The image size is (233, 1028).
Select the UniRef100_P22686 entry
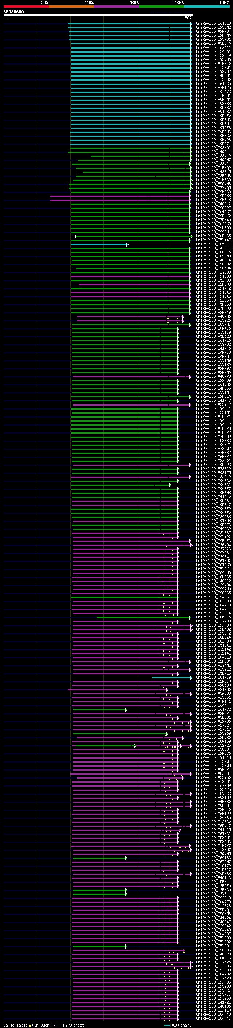[x=213, y=966]
